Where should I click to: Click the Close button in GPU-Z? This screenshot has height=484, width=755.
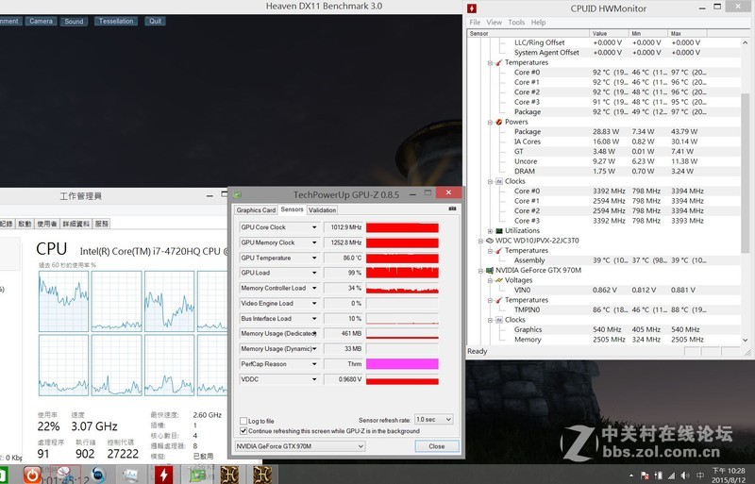(437, 446)
